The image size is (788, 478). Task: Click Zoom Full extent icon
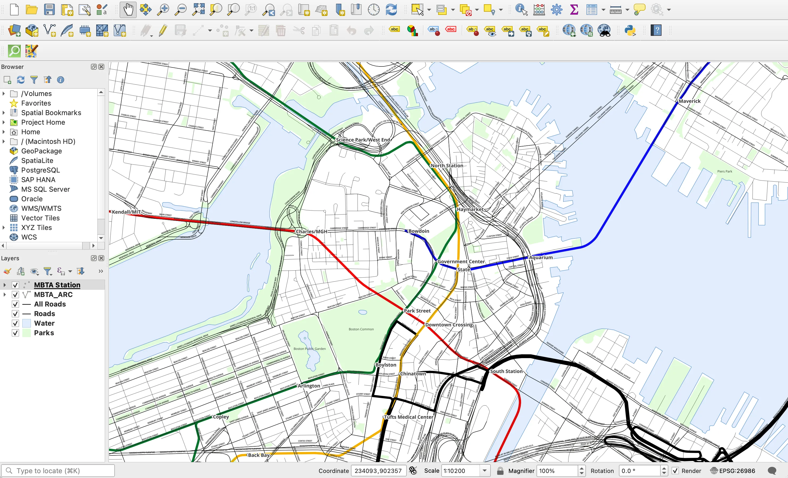(x=198, y=10)
